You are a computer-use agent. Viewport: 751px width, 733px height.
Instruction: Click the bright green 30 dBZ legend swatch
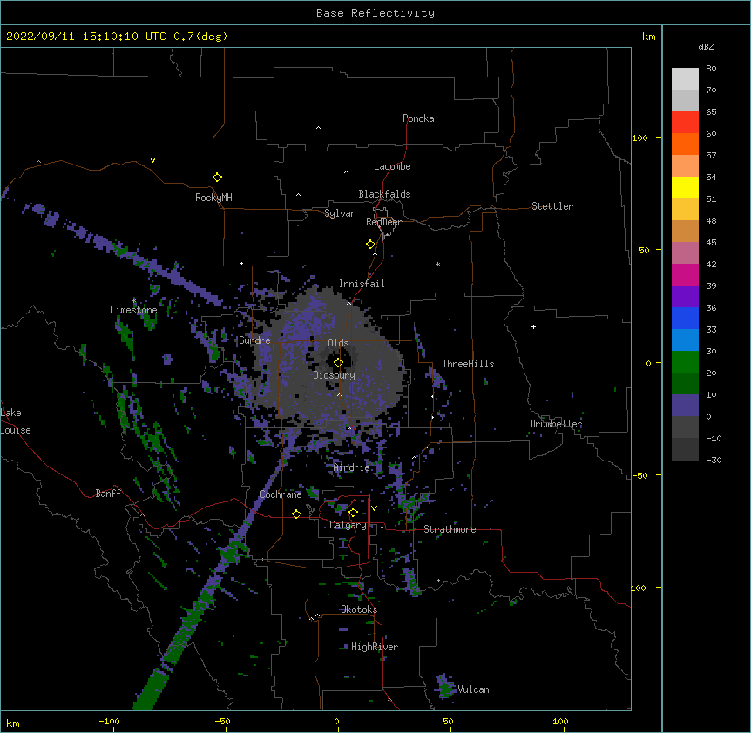(685, 362)
